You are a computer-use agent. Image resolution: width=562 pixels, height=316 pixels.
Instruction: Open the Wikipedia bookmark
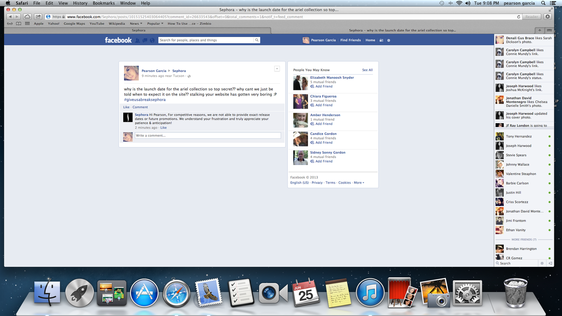[x=117, y=24]
